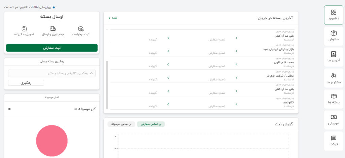
Task: Click the آخرین بسته در جریان heading
Action: (x=275, y=18)
